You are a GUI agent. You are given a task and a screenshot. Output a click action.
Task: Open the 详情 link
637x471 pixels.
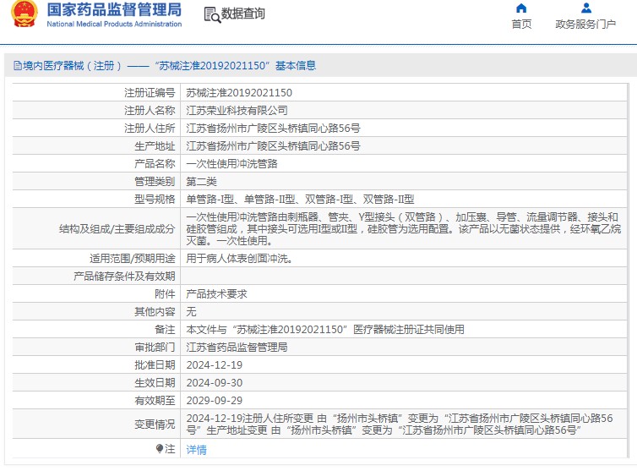[196, 450]
